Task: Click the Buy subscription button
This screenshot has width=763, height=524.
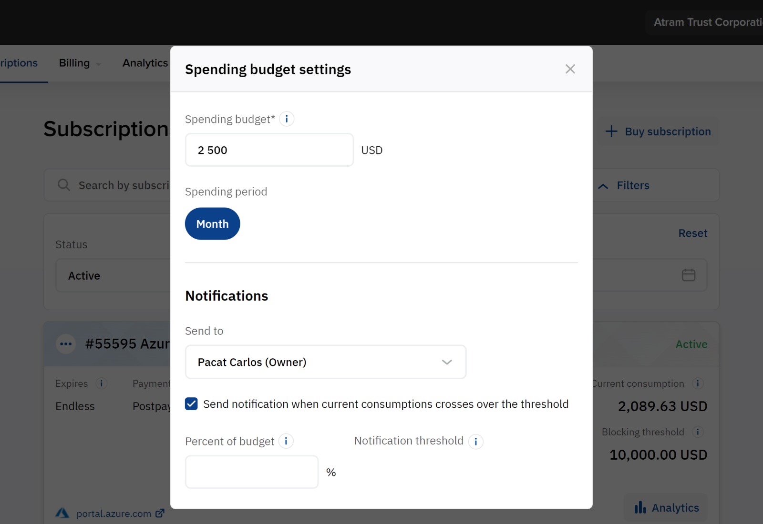Action: (658, 131)
